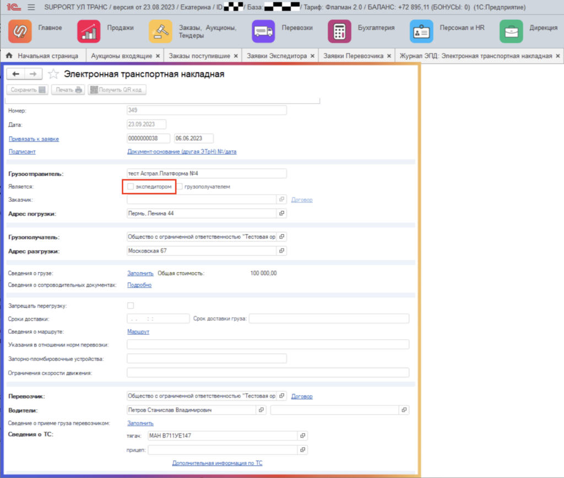Viewport: 564px width, 478px height.
Task: Add document to favorites with star
Action: tap(53, 74)
